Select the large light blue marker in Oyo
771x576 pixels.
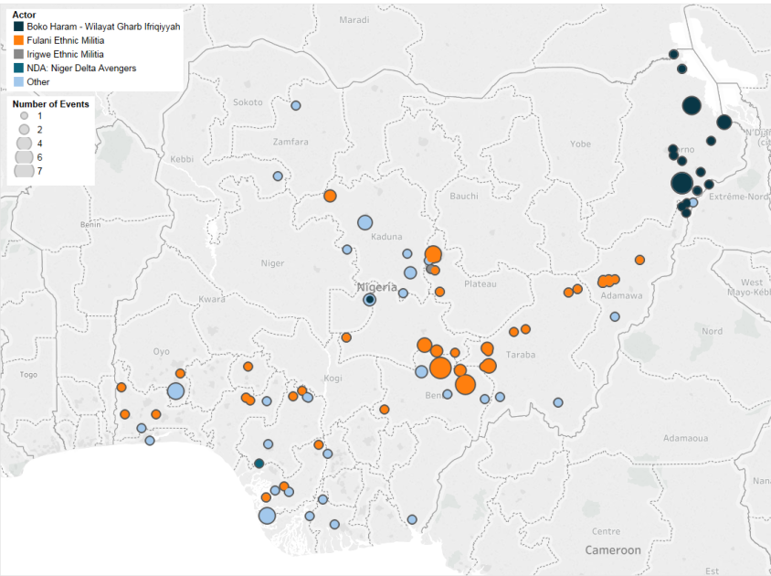point(175,391)
